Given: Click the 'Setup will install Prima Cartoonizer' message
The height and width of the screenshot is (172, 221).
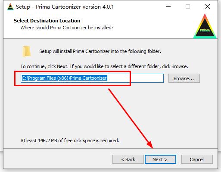Looking at the screenshot, I should pos(100,51).
